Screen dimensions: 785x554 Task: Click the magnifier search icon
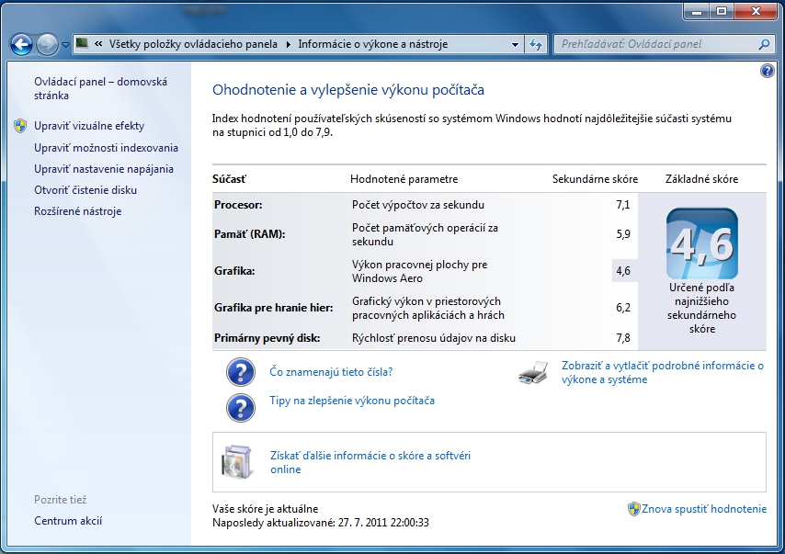click(764, 44)
